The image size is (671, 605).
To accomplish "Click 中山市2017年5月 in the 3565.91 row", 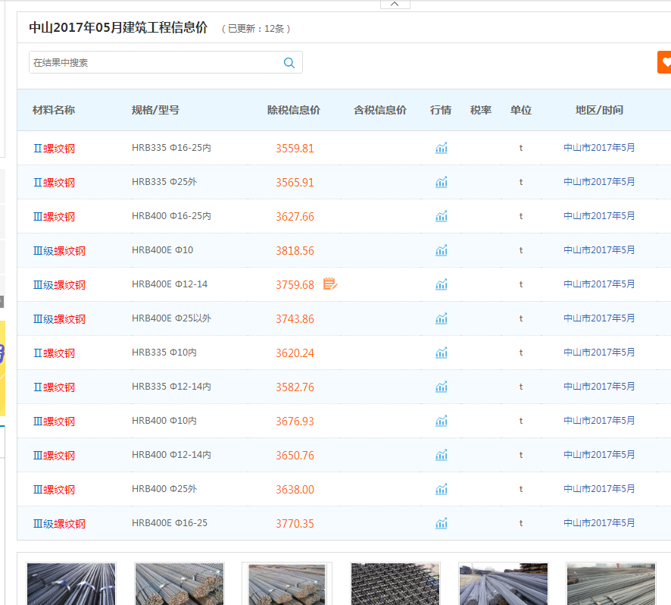I will point(599,182).
